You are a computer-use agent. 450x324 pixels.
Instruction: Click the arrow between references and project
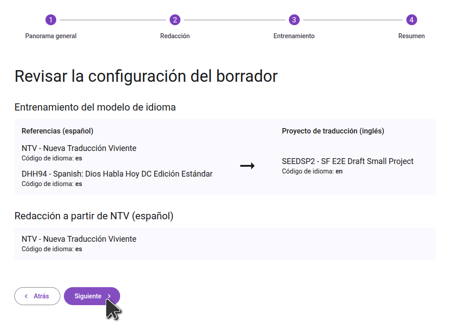click(247, 166)
